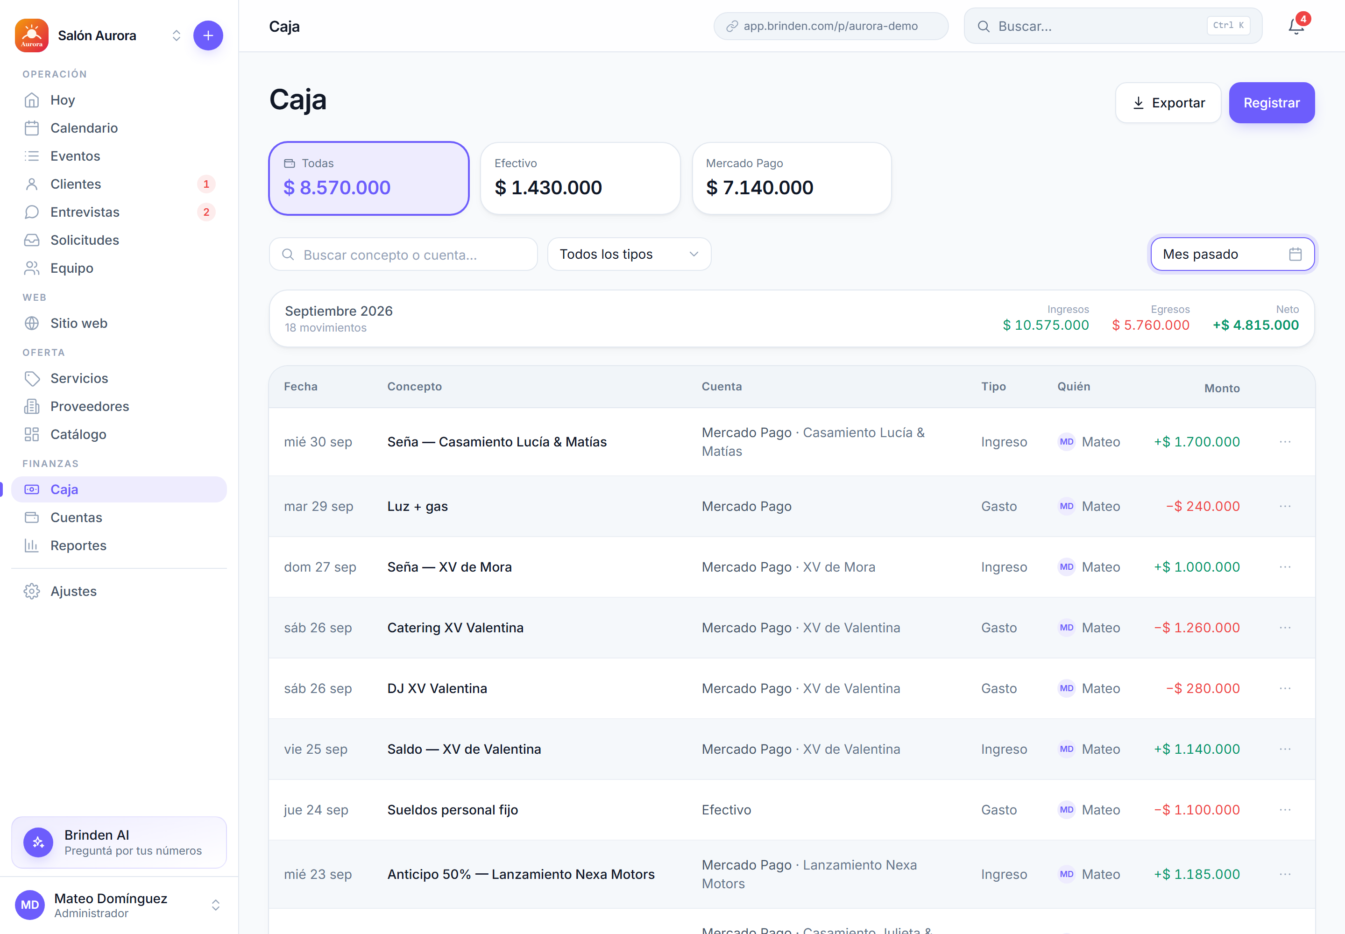Select the Efectivo account card
The image size is (1345, 934).
tap(580, 178)
